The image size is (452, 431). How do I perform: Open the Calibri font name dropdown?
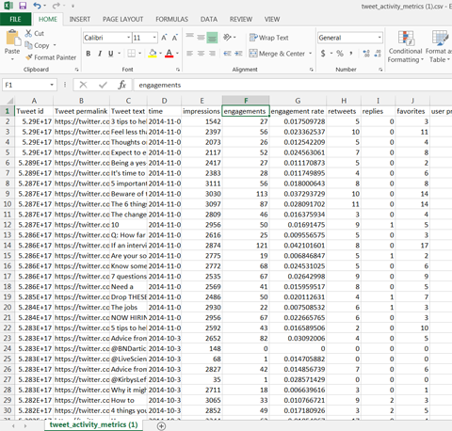[x=129, y=38]
